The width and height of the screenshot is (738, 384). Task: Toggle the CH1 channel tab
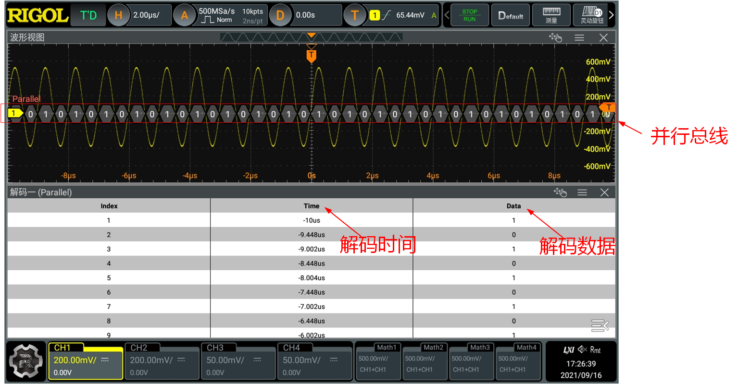[x=86, y=361]
